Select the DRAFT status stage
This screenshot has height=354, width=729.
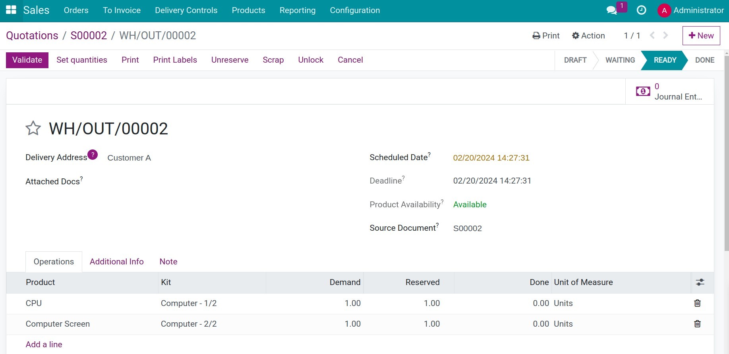[575, 60]
